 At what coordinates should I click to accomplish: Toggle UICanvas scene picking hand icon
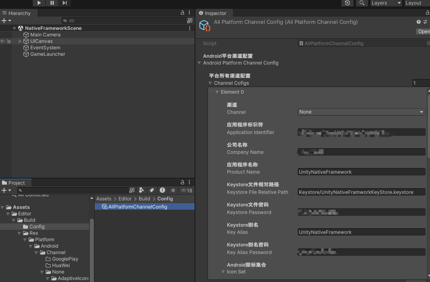(9, 41)
